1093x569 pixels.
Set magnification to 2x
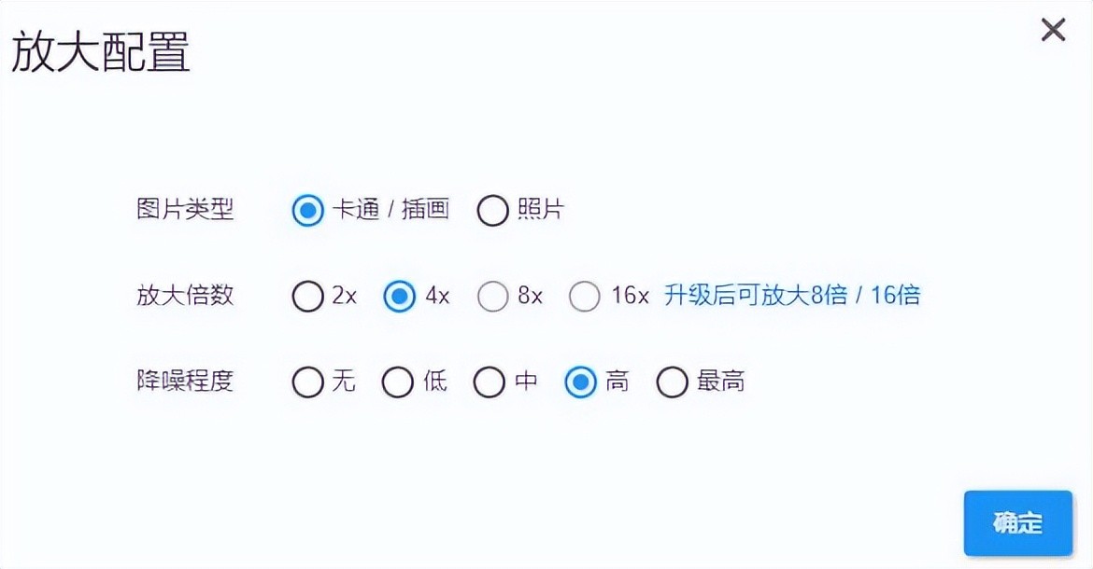[307, 298]
